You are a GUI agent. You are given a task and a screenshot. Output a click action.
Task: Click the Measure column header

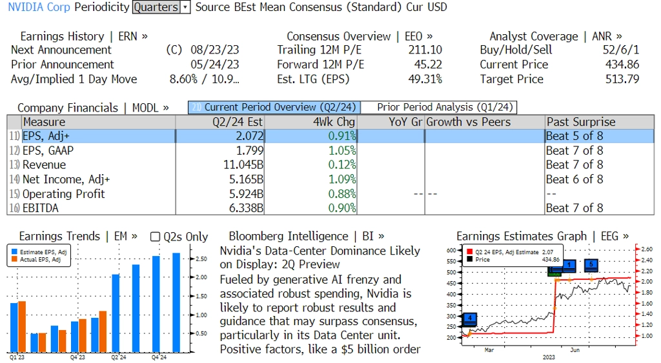tap(98, 122)
